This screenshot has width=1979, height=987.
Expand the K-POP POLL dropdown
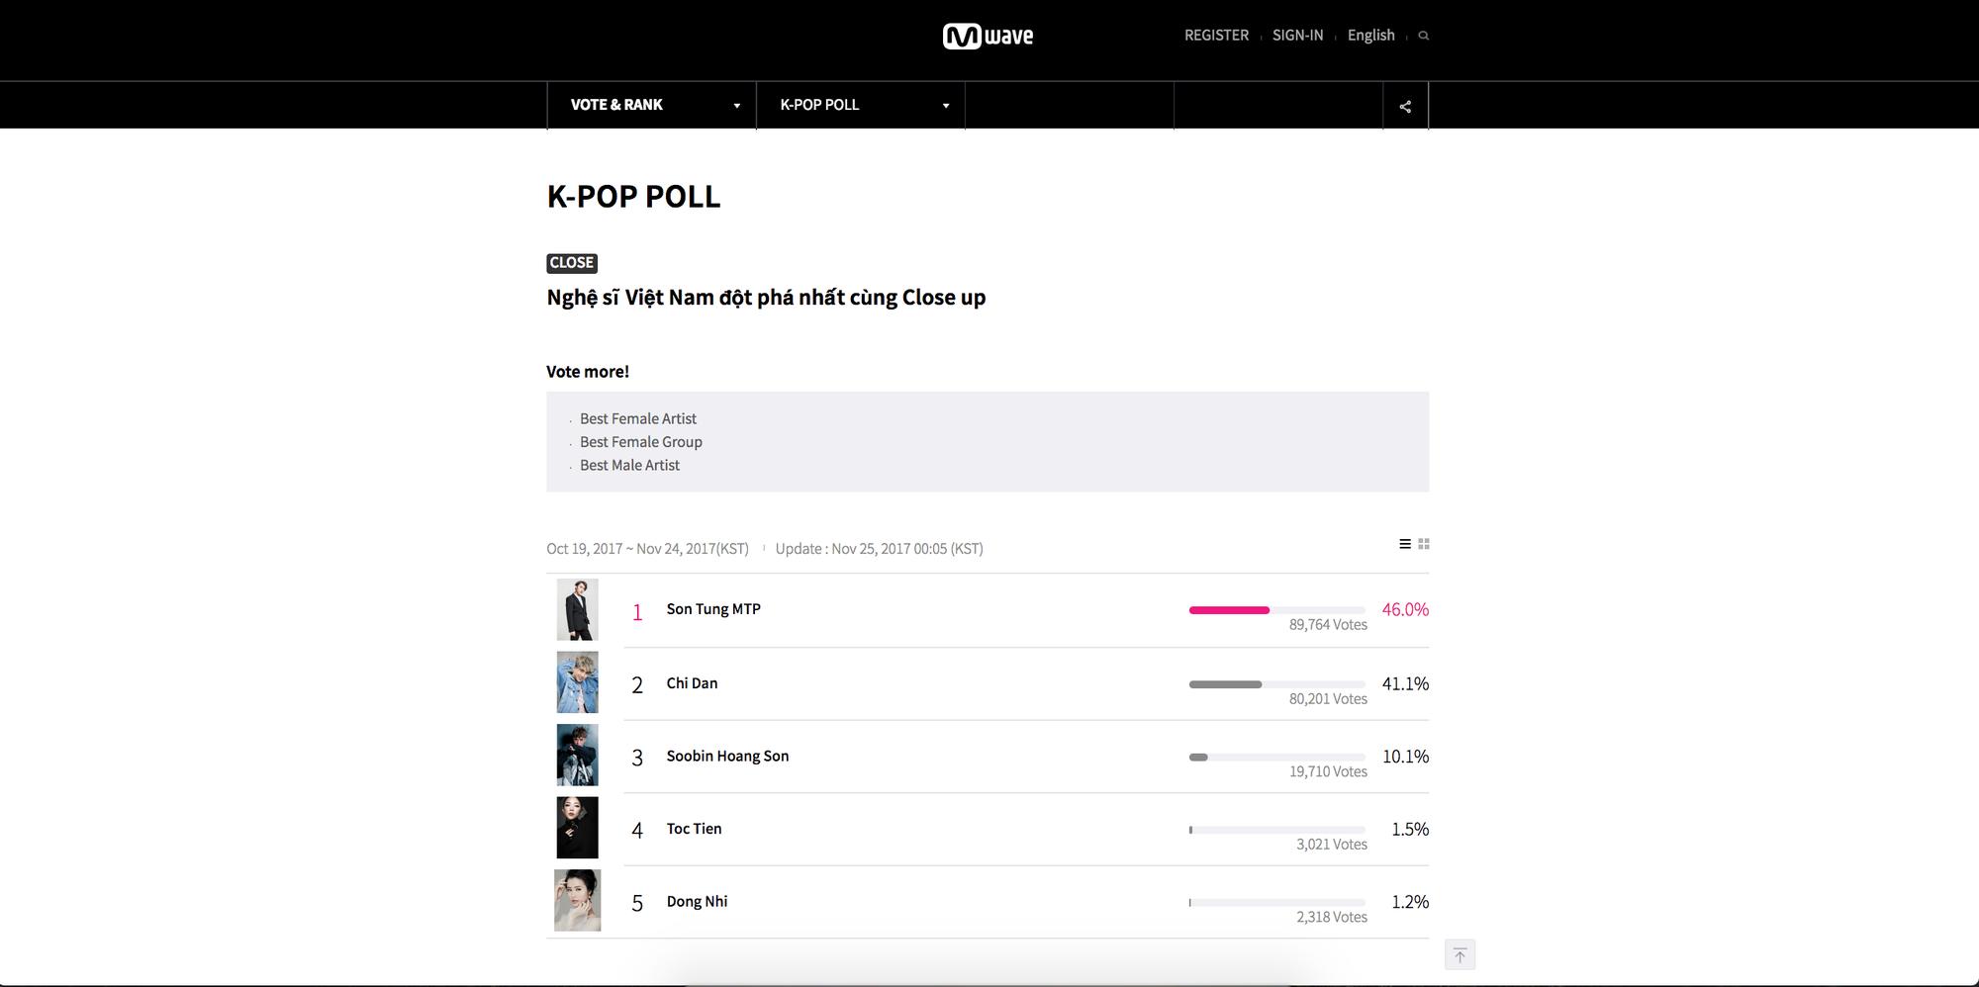coord(861,105)
